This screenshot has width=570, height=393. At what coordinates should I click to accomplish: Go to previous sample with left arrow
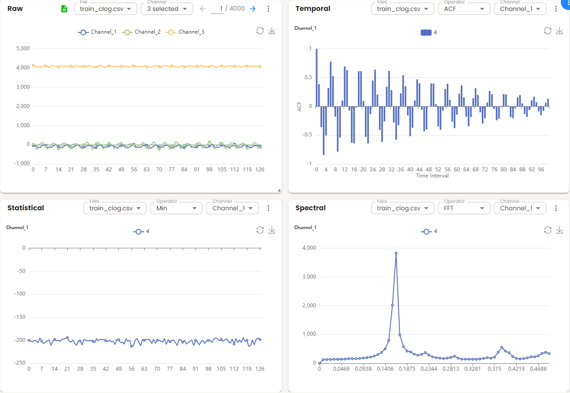coord(202,9)
